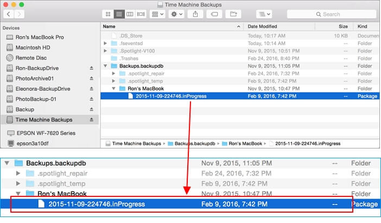Click Backups.backupdb in the path bar
Viewport: 381px width, 223px height.
tap(193, 144)
